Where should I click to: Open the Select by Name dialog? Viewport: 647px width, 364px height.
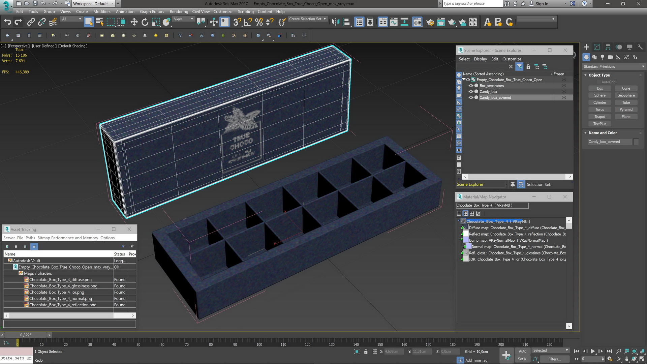99,22
